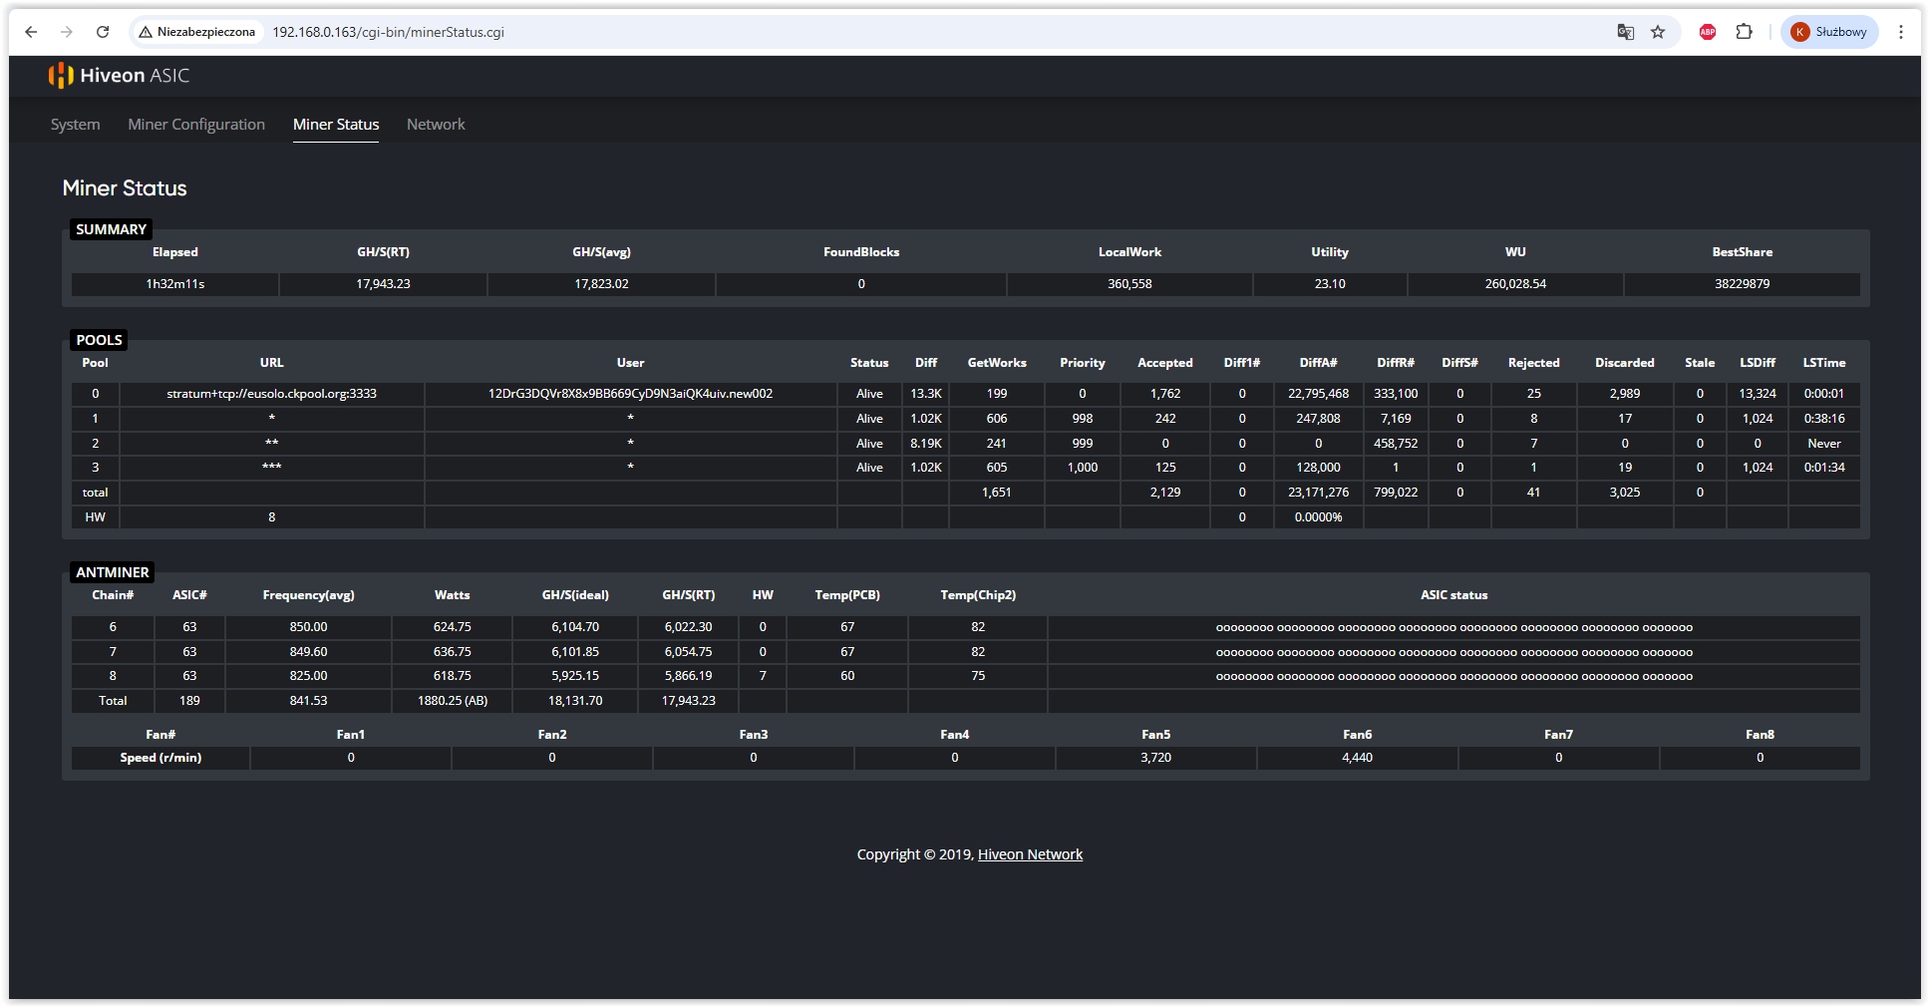Reload the miner status page
1929x1007 pixels.
click(x=103, y=32)
